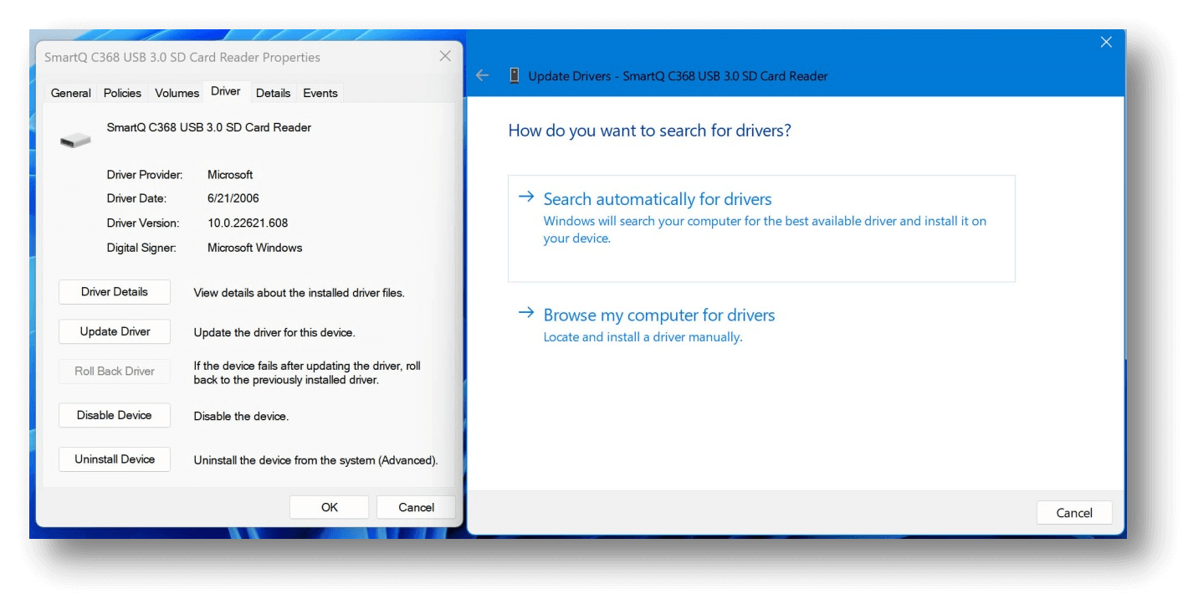Choose Search automatically for drivers
Screen dimensions: 1198x610
[658, 199]
